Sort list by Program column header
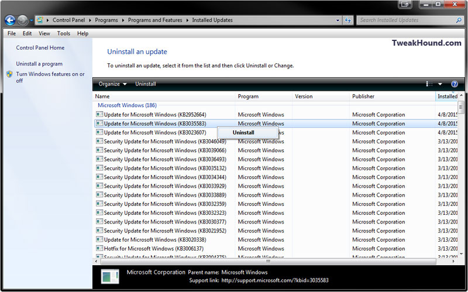The height and width of the screenshot is (292, 468). (264, 97)
